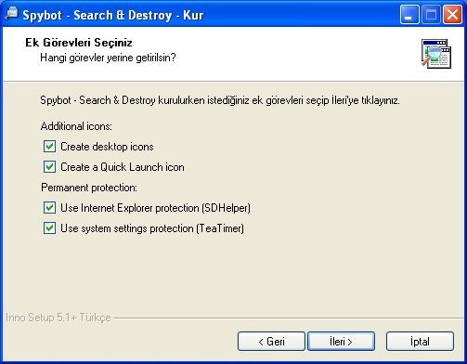
Task: Click 'Hangi görevler yerine getirilsin?' text
Action: [x=108, y=58]
